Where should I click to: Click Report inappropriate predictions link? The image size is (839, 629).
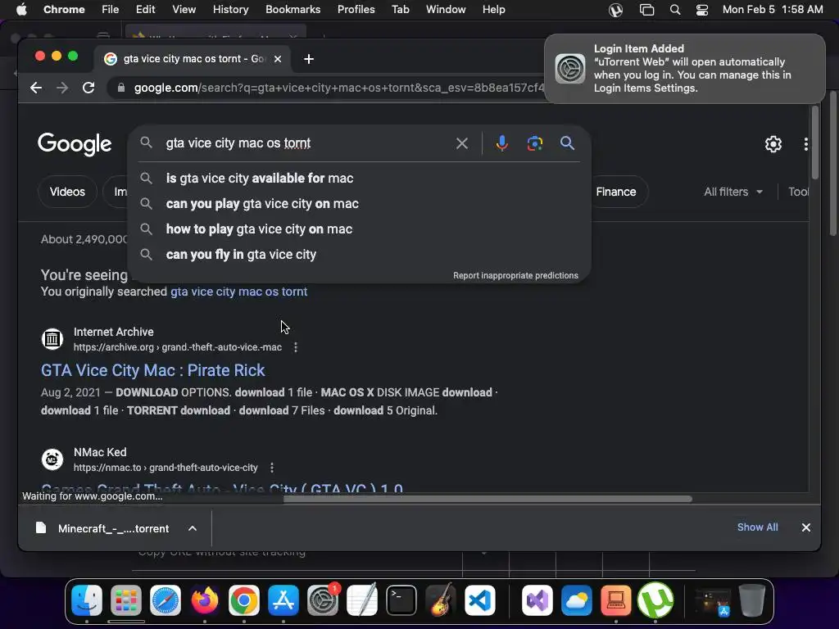pos(515,275)
